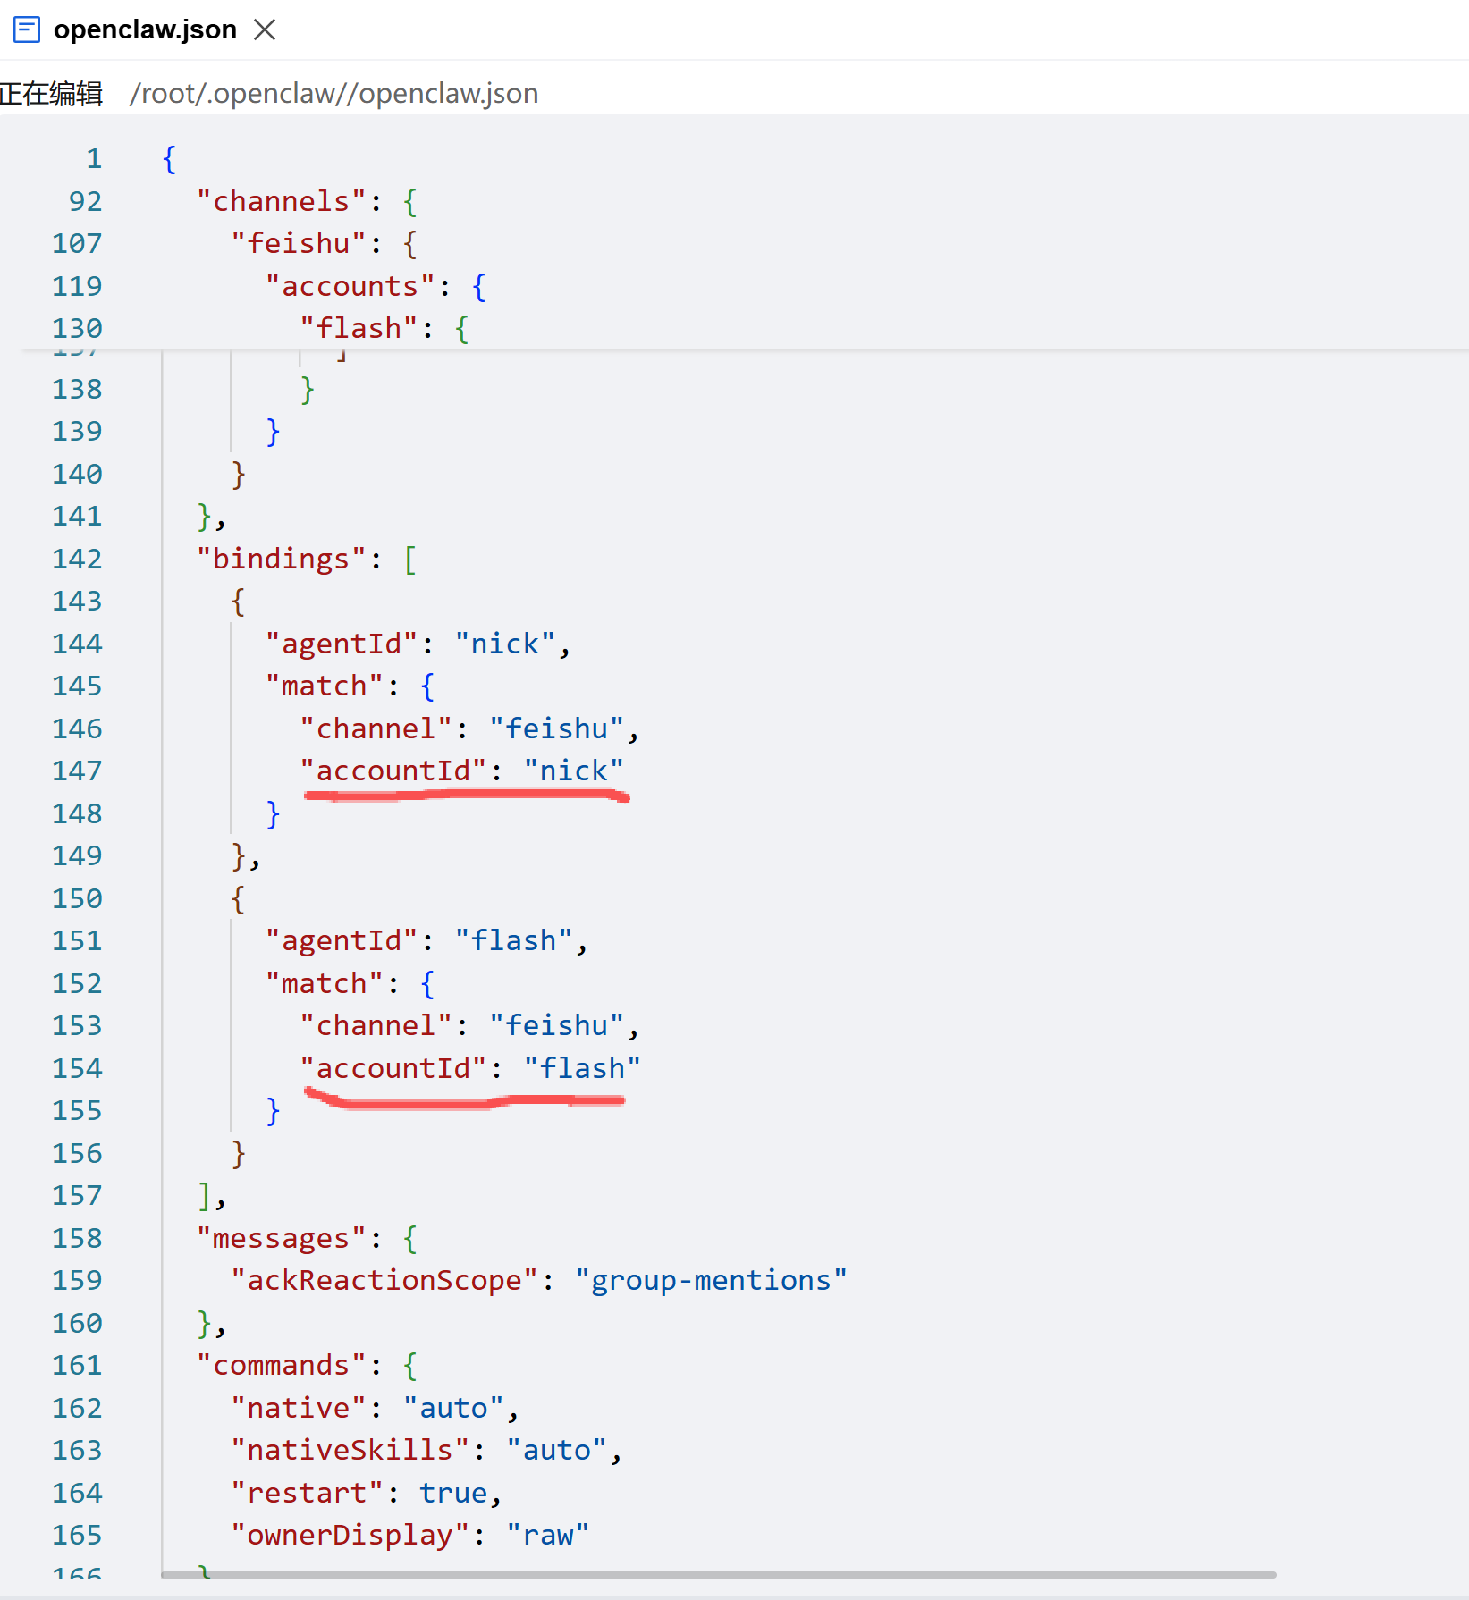Click the "commands" key on line 161
Screen dimensions: 1469x1600
click(x=281, y=1365)
